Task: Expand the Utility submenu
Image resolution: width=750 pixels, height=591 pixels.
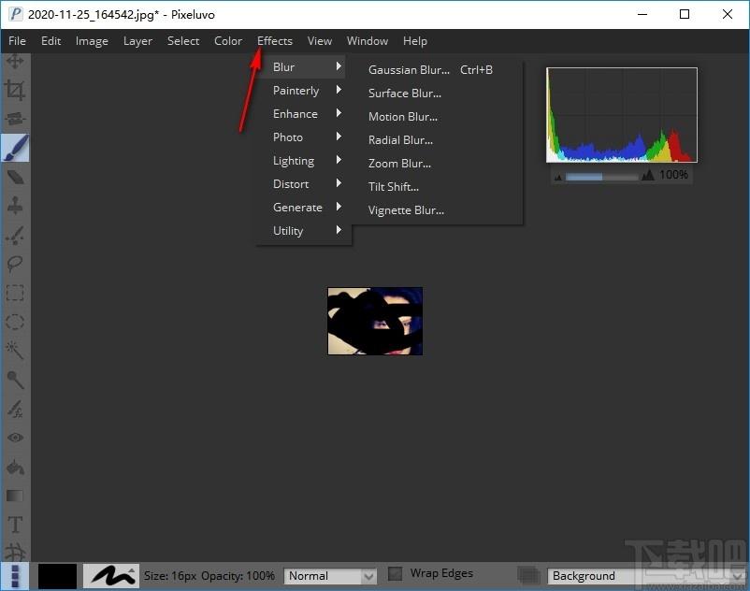Action: [303, 231]
